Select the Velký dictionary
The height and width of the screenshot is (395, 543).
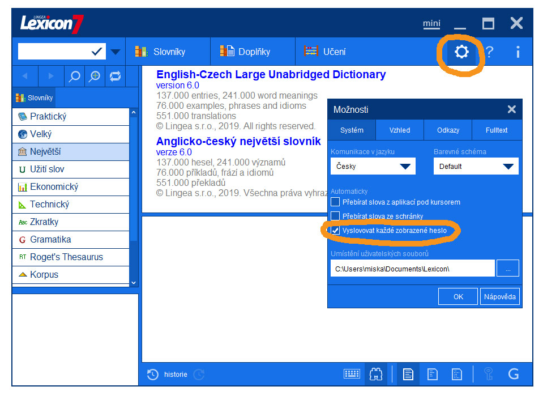(x=71, y=134)
